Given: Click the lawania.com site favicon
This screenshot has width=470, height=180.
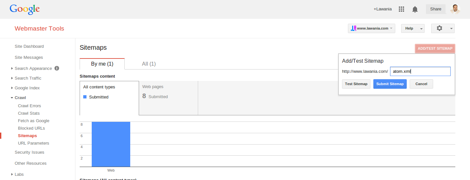Looking at the screenshot, I should pyautogui.click(x=353, y=28).
